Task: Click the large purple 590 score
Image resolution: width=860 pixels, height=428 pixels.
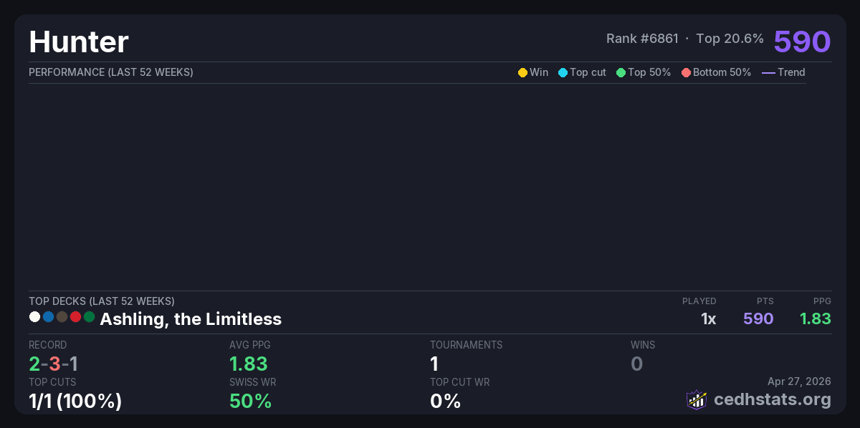Action: tap(802, 42)
